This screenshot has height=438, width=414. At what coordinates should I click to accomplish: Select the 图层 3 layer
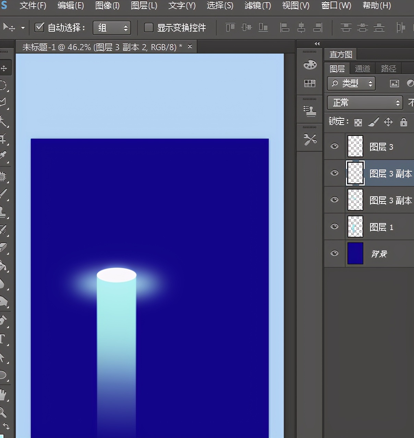[x=381, y=147]
